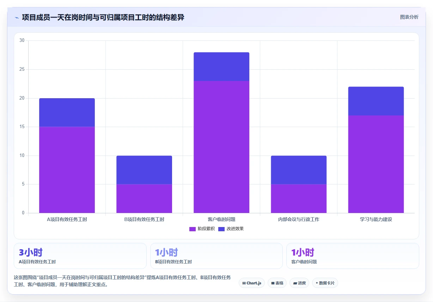Viewport: 433px width, 302px height.
Task: Click the 客户临时问题 x-axis label
Action: [x=221, y=219]
